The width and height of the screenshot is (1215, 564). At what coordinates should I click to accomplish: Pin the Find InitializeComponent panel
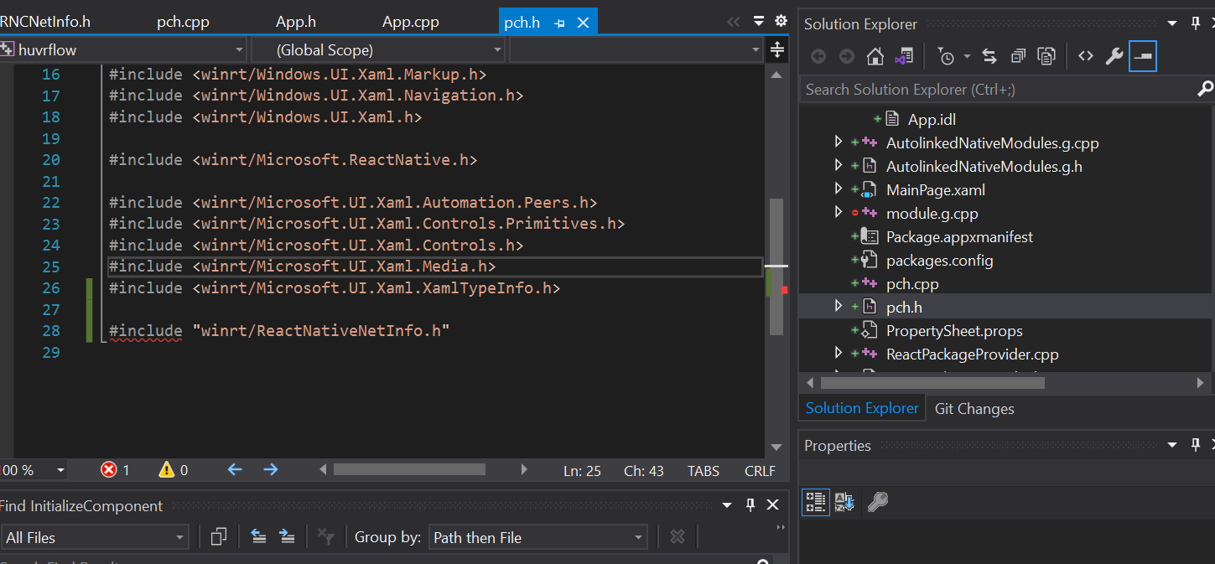(x=749, y=504)
